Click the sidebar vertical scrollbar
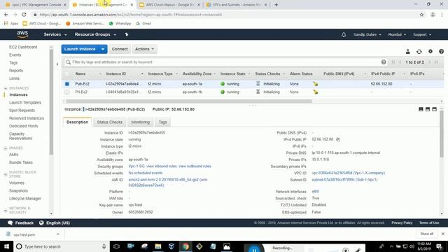The height and width of the screenshot is (252, 448). (51, 101)
